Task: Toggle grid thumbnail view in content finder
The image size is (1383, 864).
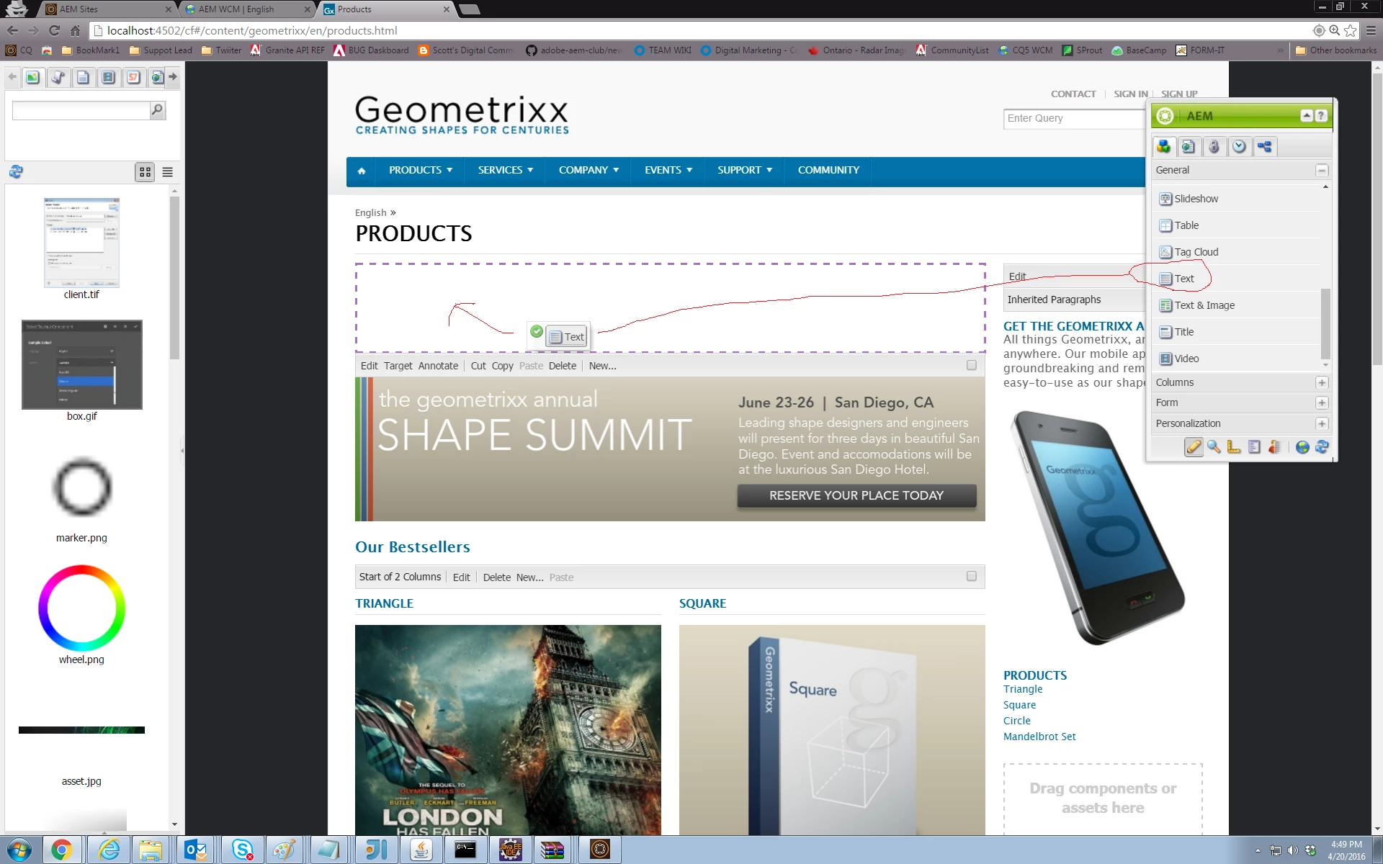Action: click(145, 172)
